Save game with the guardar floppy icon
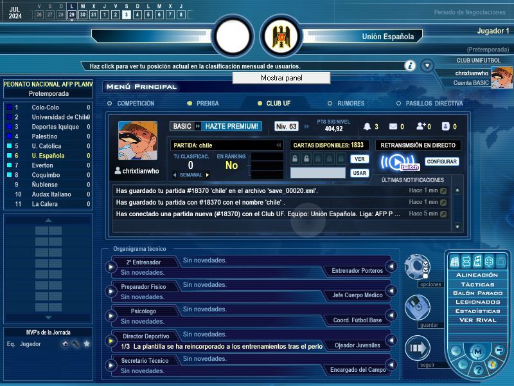Image resolution: width=514 pixels, height=386 pixels. coord(417,307)
